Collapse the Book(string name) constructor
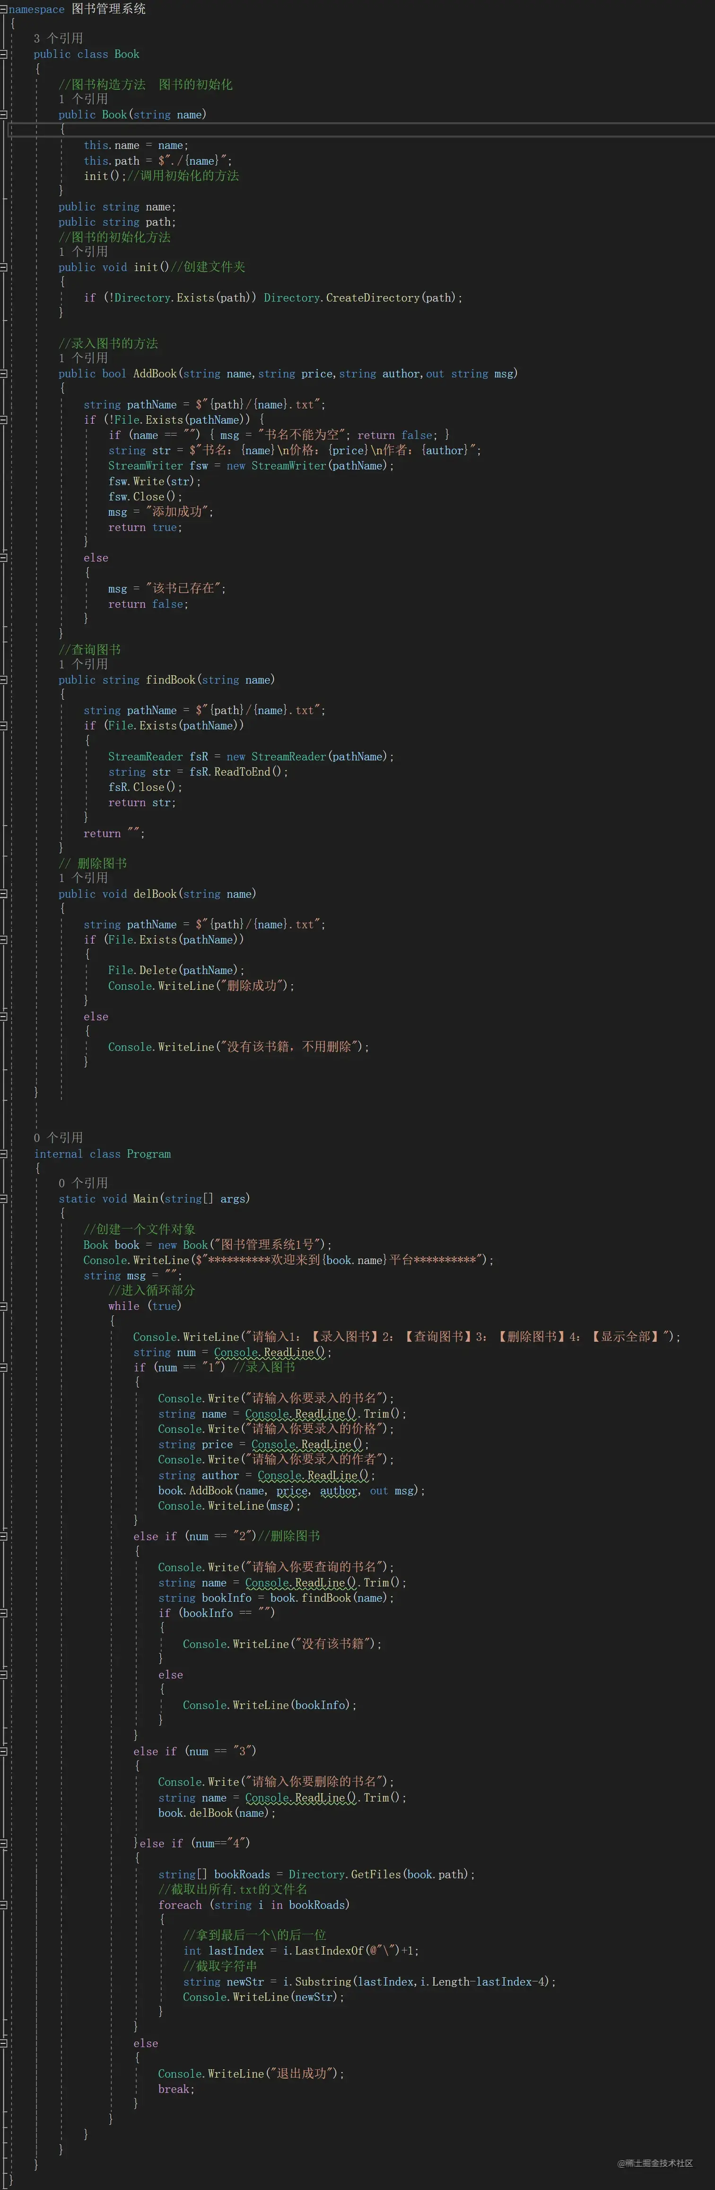This screenshot has height=2190, width=715. point(3,114)
